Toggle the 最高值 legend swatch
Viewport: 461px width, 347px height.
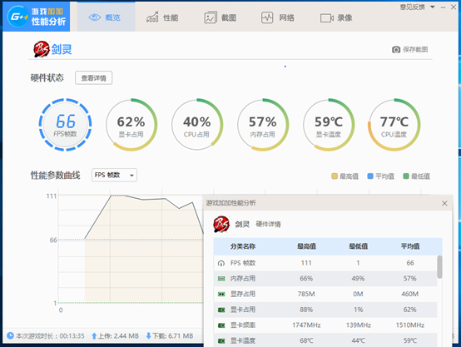(335, 176)
